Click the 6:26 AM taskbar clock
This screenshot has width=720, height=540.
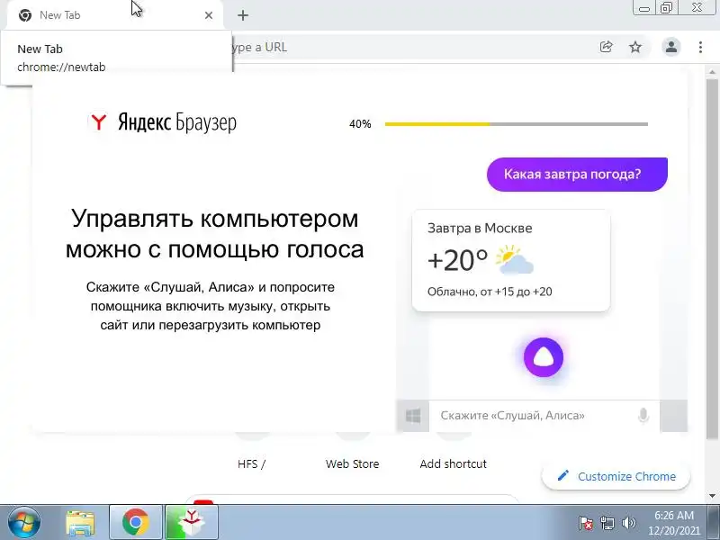tap(673, 515)
